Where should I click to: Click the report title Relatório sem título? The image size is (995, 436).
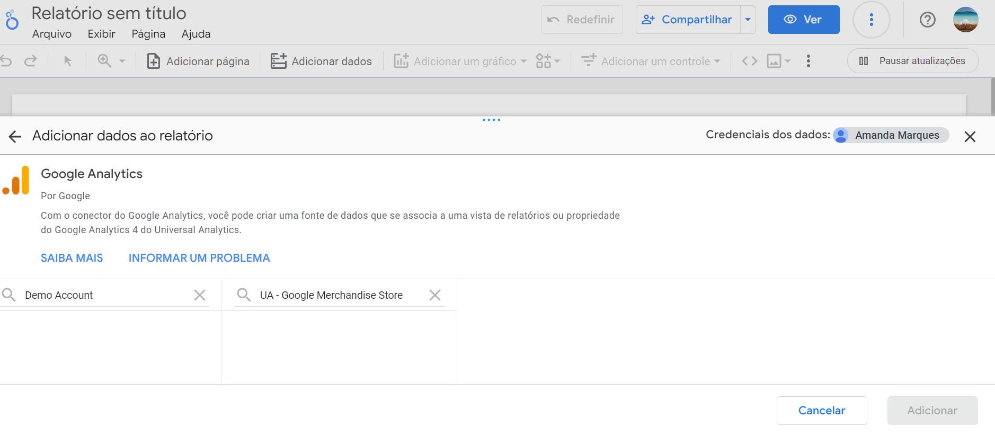(x=109, y=13)
